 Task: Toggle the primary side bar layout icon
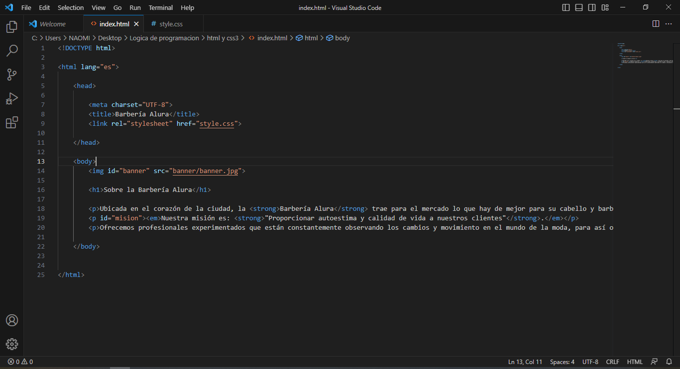click(x=566, y=7)
